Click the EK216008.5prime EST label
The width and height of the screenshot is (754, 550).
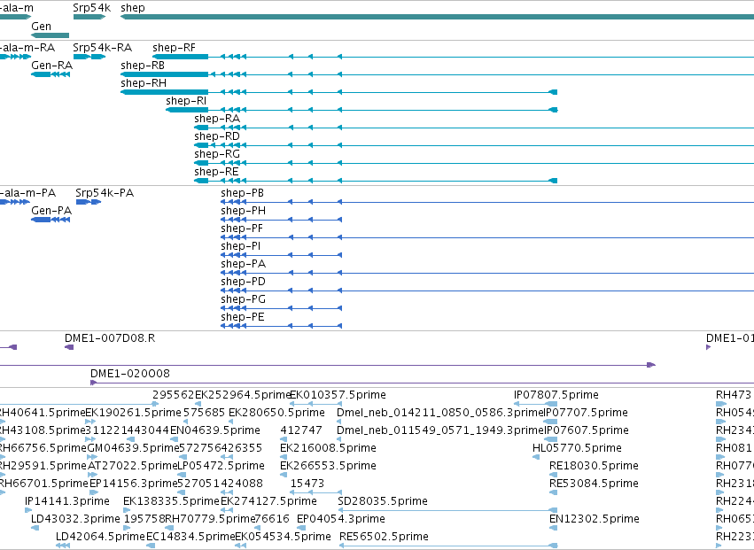click(x=328, y=448)
